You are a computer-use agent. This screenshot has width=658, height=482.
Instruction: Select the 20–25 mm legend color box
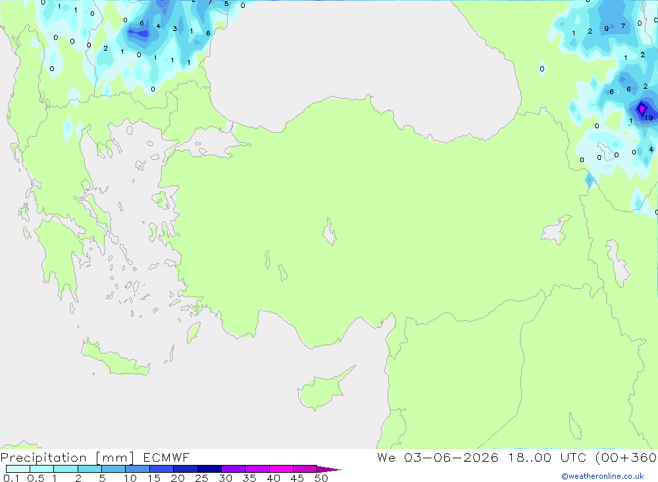185,469
